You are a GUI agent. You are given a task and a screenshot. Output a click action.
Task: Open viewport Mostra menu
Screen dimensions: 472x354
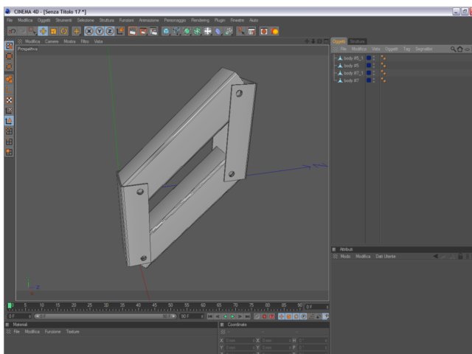pos(69,41)
